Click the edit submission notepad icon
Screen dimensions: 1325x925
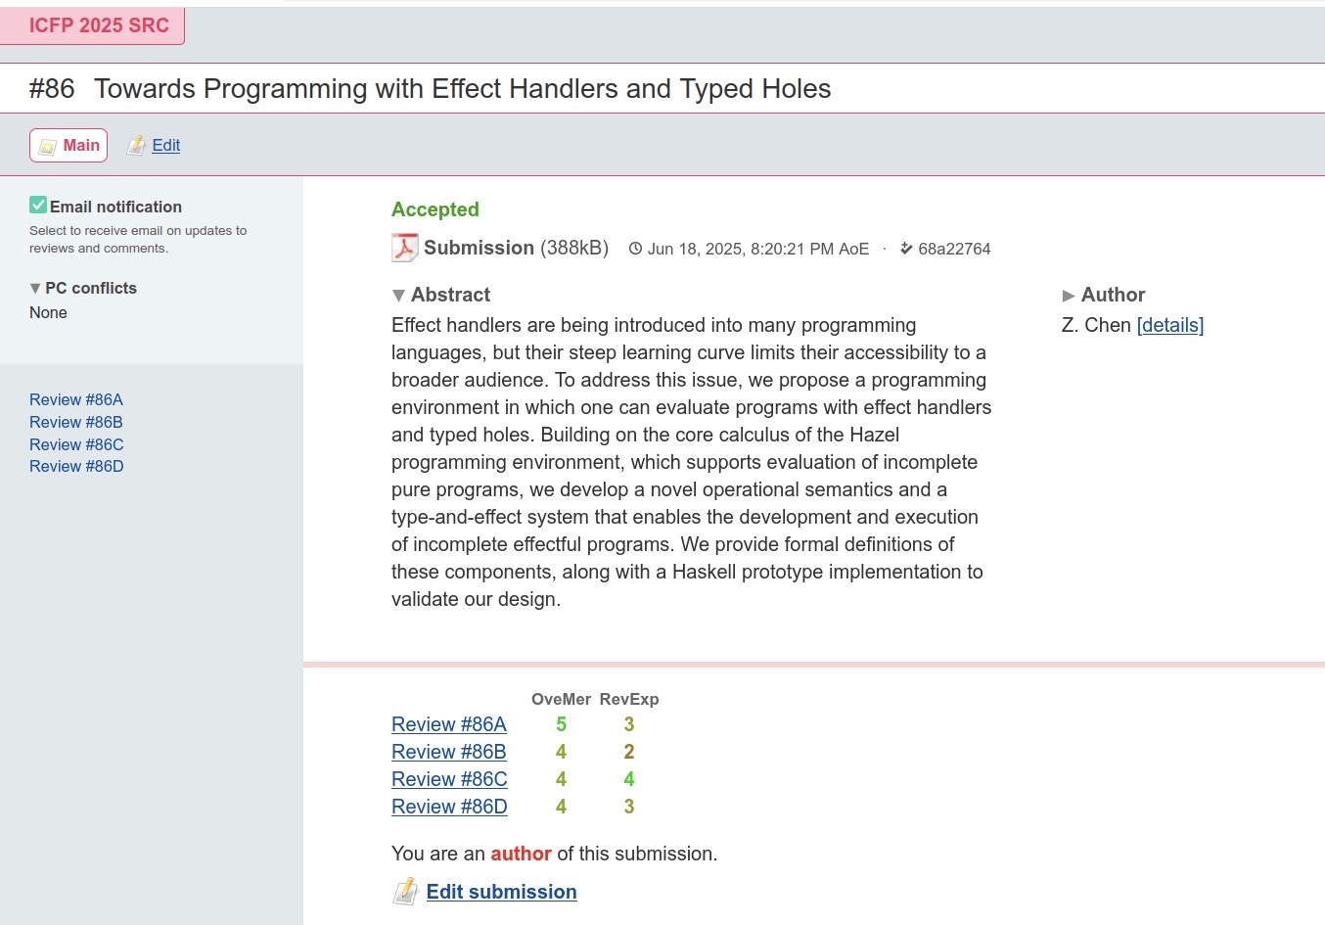405,892
